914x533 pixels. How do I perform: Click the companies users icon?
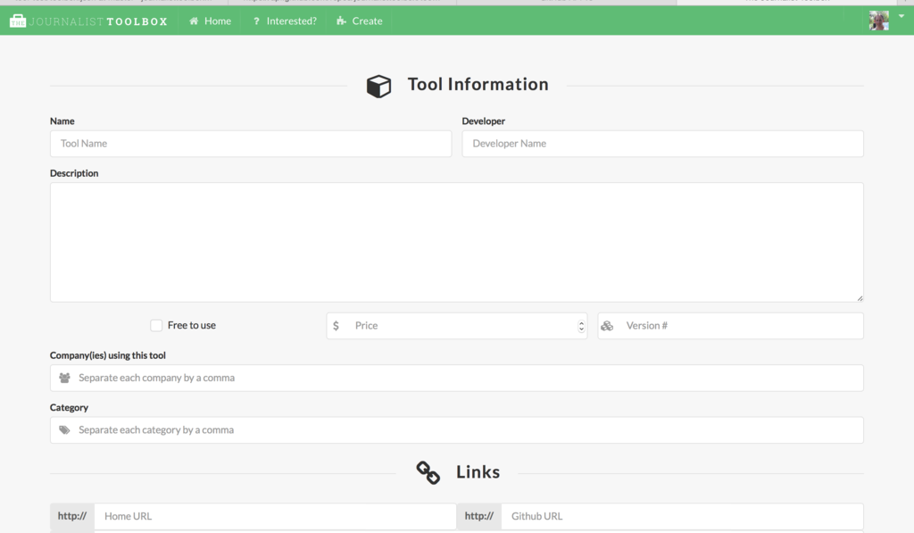pos(64,378)
